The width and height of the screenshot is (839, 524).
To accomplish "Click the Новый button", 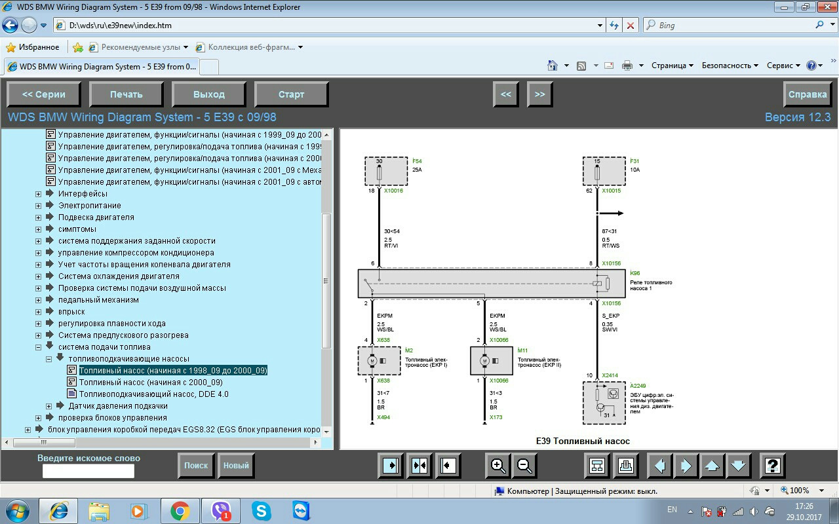I will 236,466.
